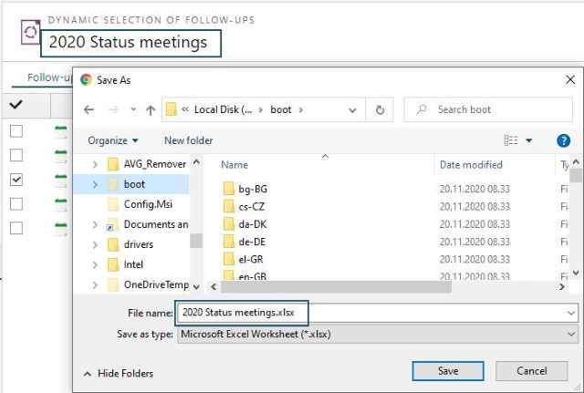This screenshot has width=584, height=393.
Task: Click New folder button
Action: [189, 140]
